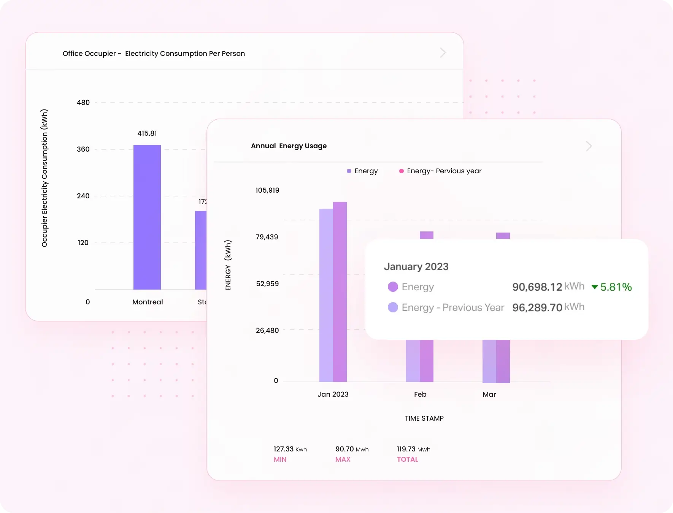Click the tall purple Montreal consumption bar
This screenshot has height=513, width=673.
pyautogui.click(x=147, y=217)
